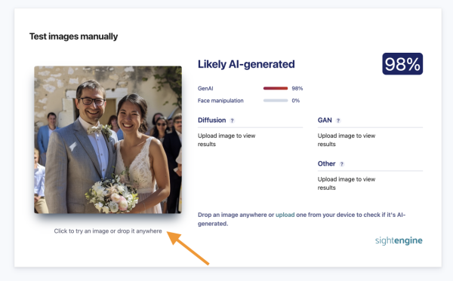The width and height of the screenshot is (453, 281).
Task: Click the Other help question mark icon
Action: click(x=342, y=164)
